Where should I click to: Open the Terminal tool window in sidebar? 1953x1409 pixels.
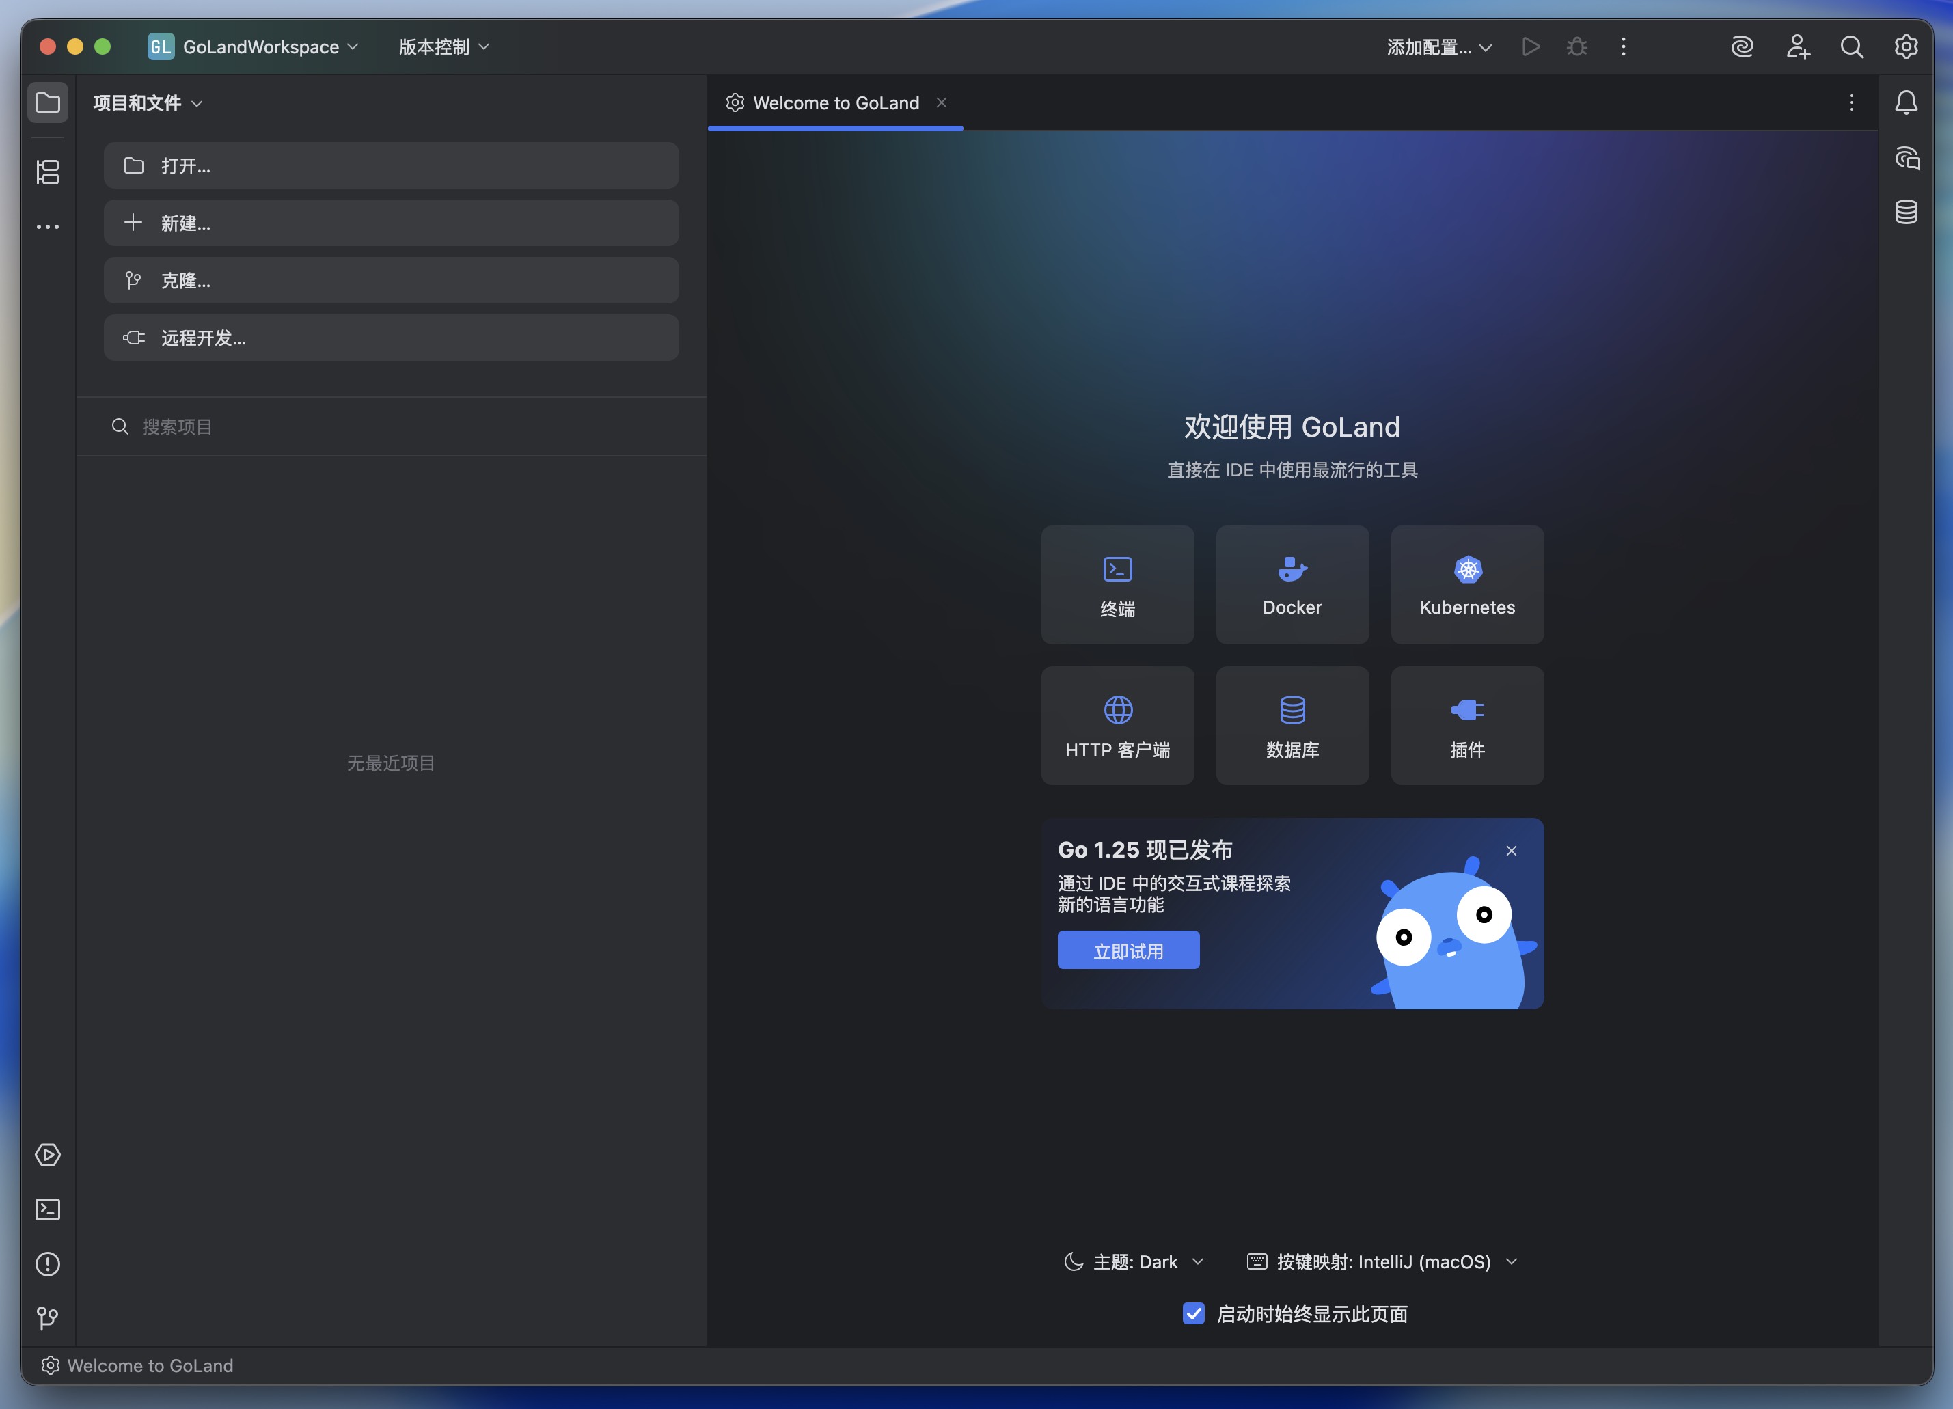click(x=47, y=1209)
